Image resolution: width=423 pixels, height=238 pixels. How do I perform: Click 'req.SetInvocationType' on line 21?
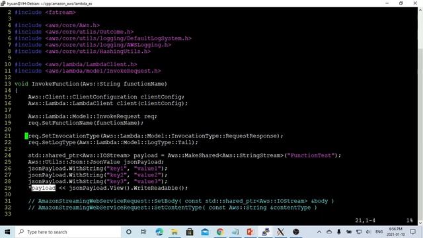[x=64, y=136]
